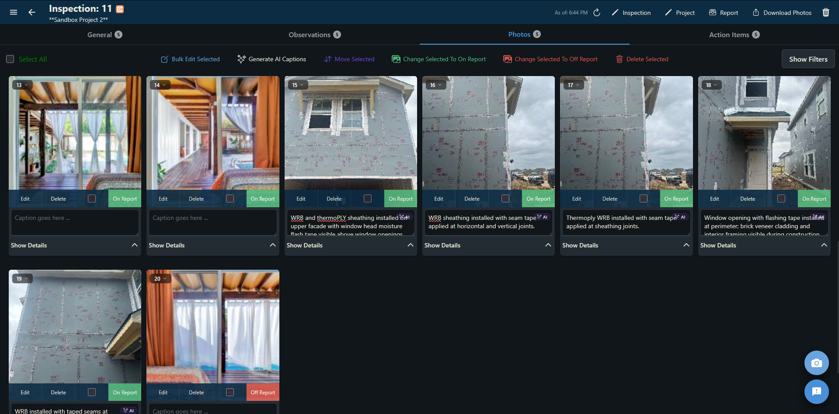
Task: Click Edit on photo 18
Action: (x=714, y=198)
